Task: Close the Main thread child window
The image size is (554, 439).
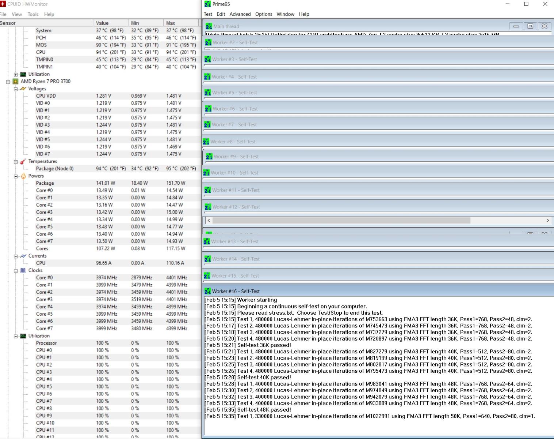Action: pos(545,26)
